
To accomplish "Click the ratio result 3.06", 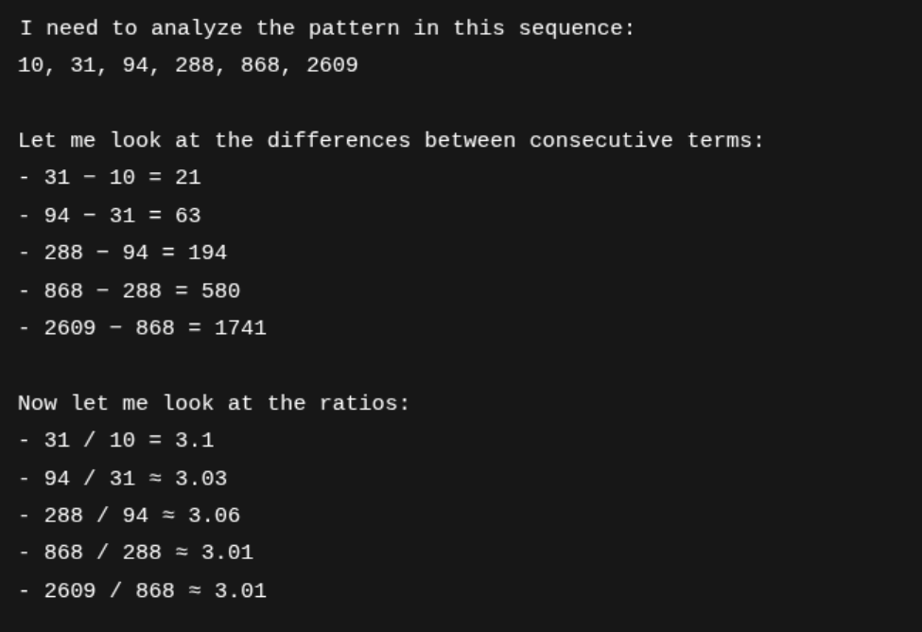I will point(215,516).
